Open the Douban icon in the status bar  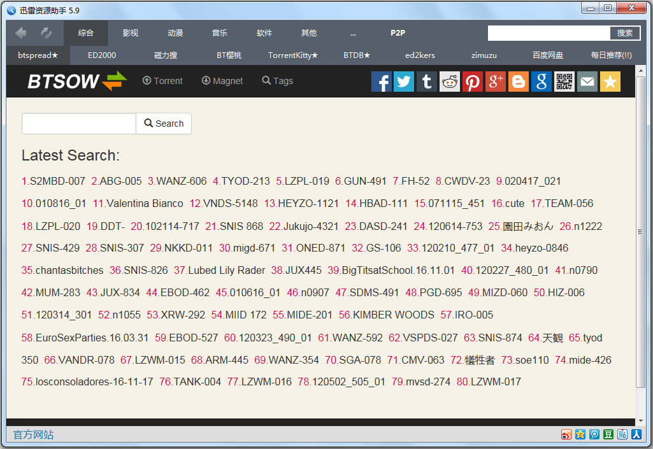point(608,434)
